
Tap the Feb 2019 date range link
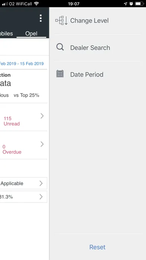(x=22, y=64)
